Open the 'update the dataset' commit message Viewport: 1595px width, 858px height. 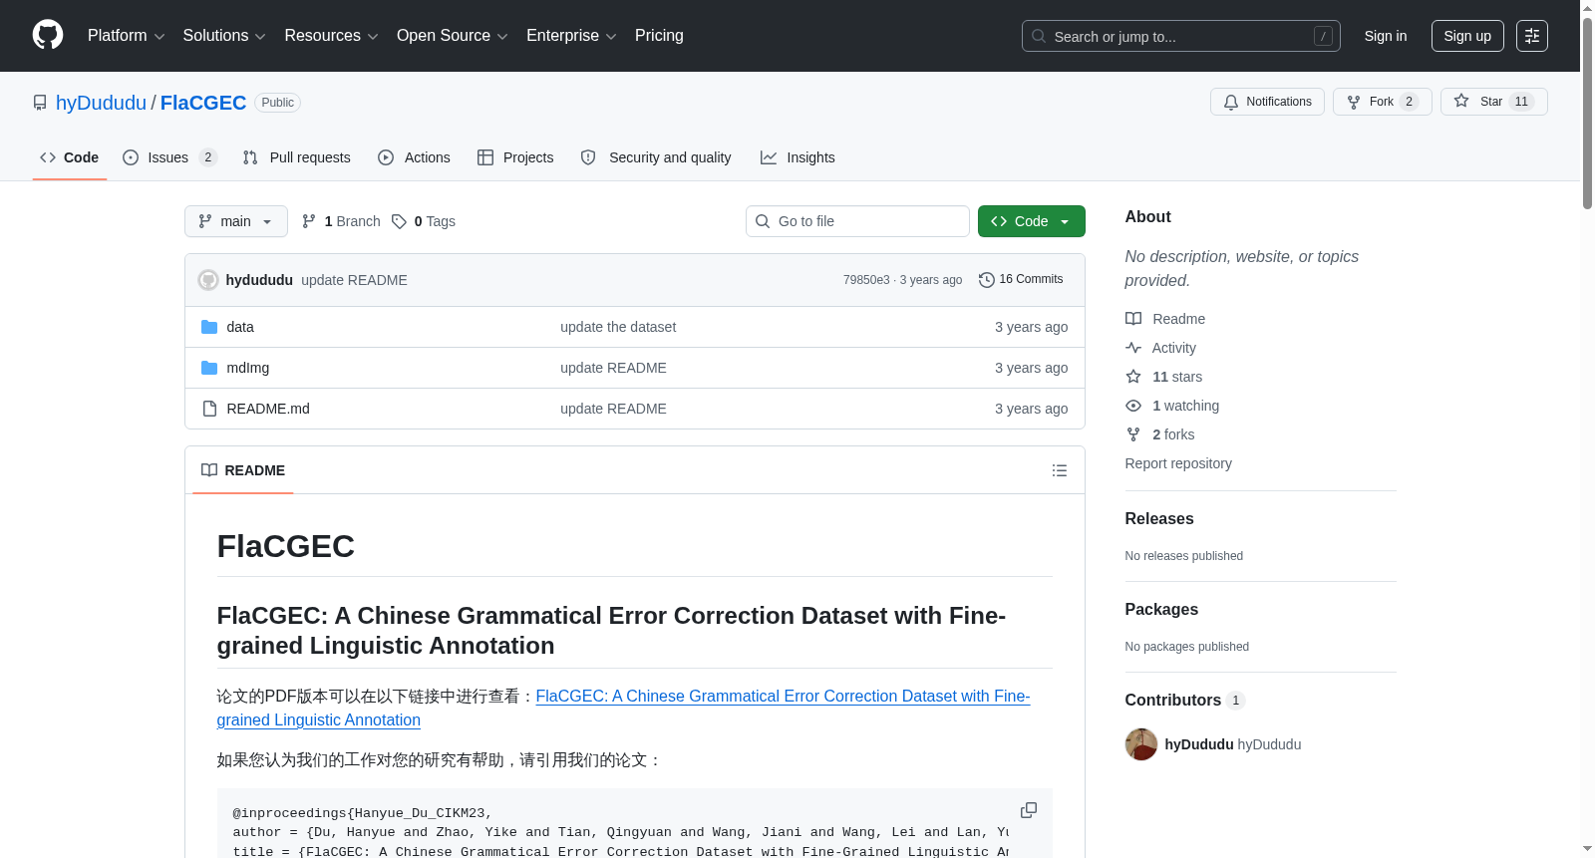[618, 327]
